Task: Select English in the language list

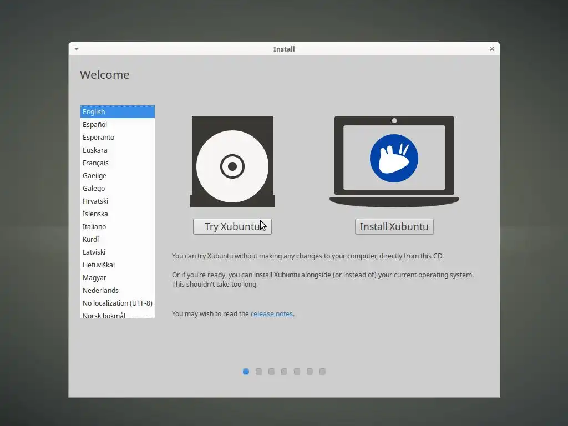Action: tap(118, 112)
